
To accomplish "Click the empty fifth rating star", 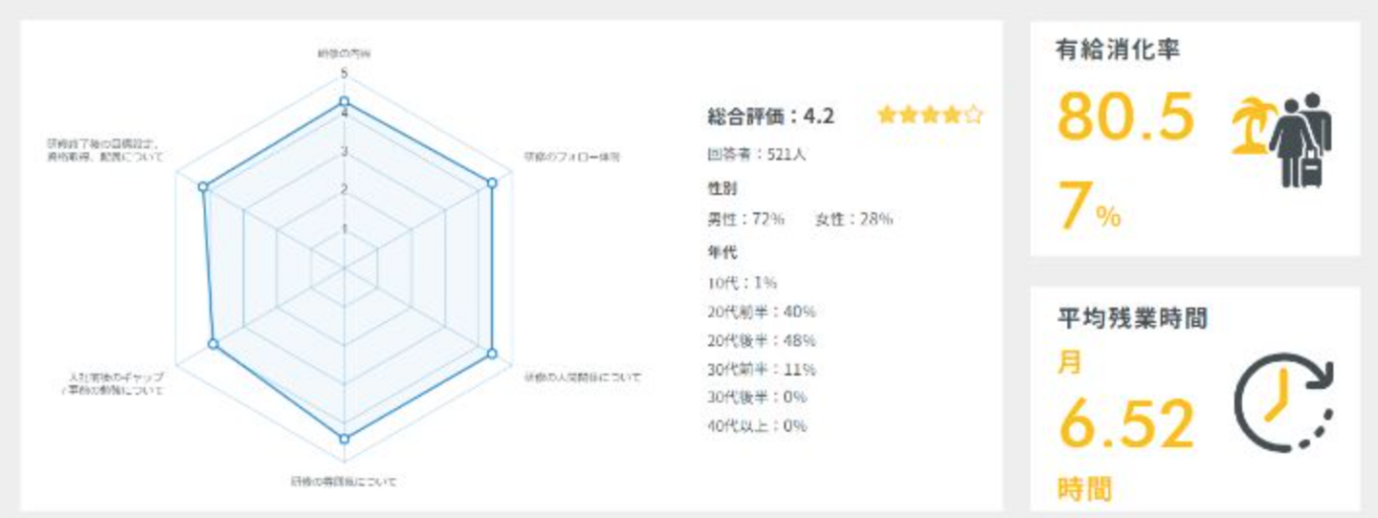I will (973, 116).
